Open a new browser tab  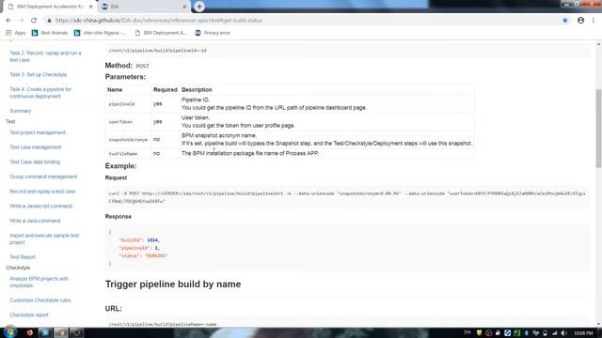click(x=199, y=7)
